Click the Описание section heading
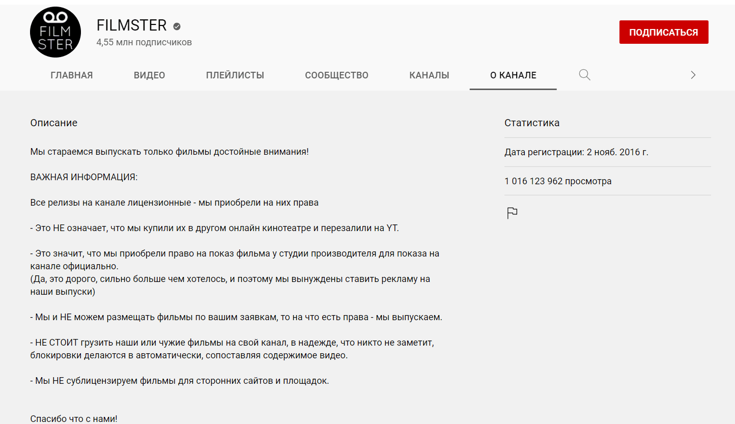The width and height of the screenshot is (735, 424). click(x=54, y=123)
